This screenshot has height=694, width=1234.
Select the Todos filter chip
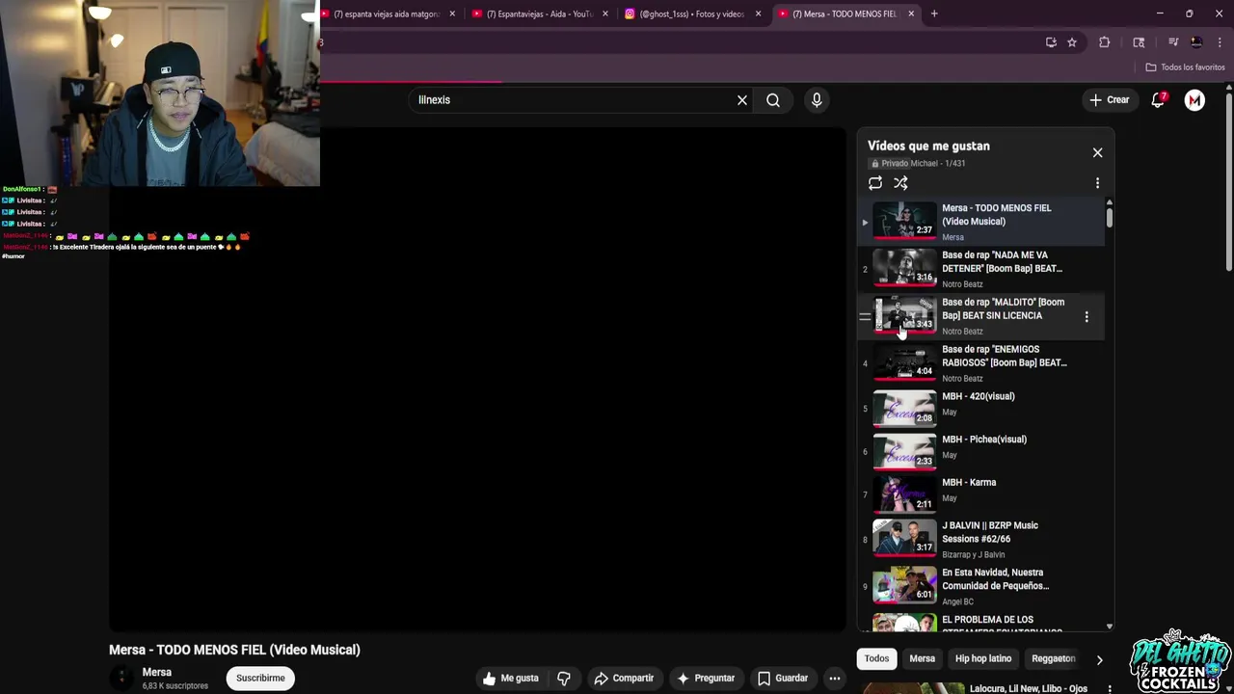click(876, 658)
